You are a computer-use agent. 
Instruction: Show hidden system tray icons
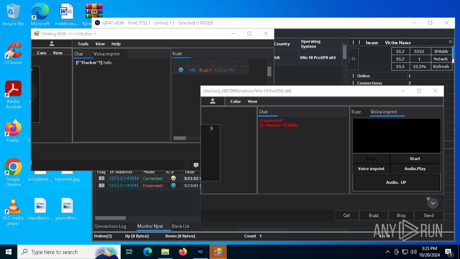pyautogui.click(x=387, y=252)
